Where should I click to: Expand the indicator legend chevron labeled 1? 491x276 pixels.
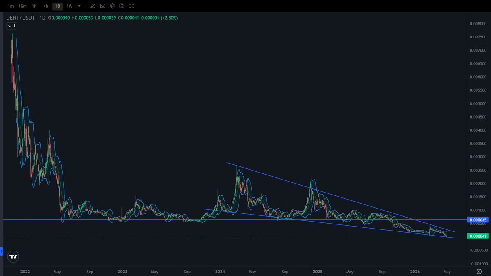[x=11, y=26]
